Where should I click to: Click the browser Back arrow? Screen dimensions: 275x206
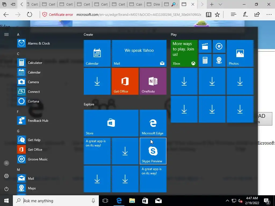point(6,14)
